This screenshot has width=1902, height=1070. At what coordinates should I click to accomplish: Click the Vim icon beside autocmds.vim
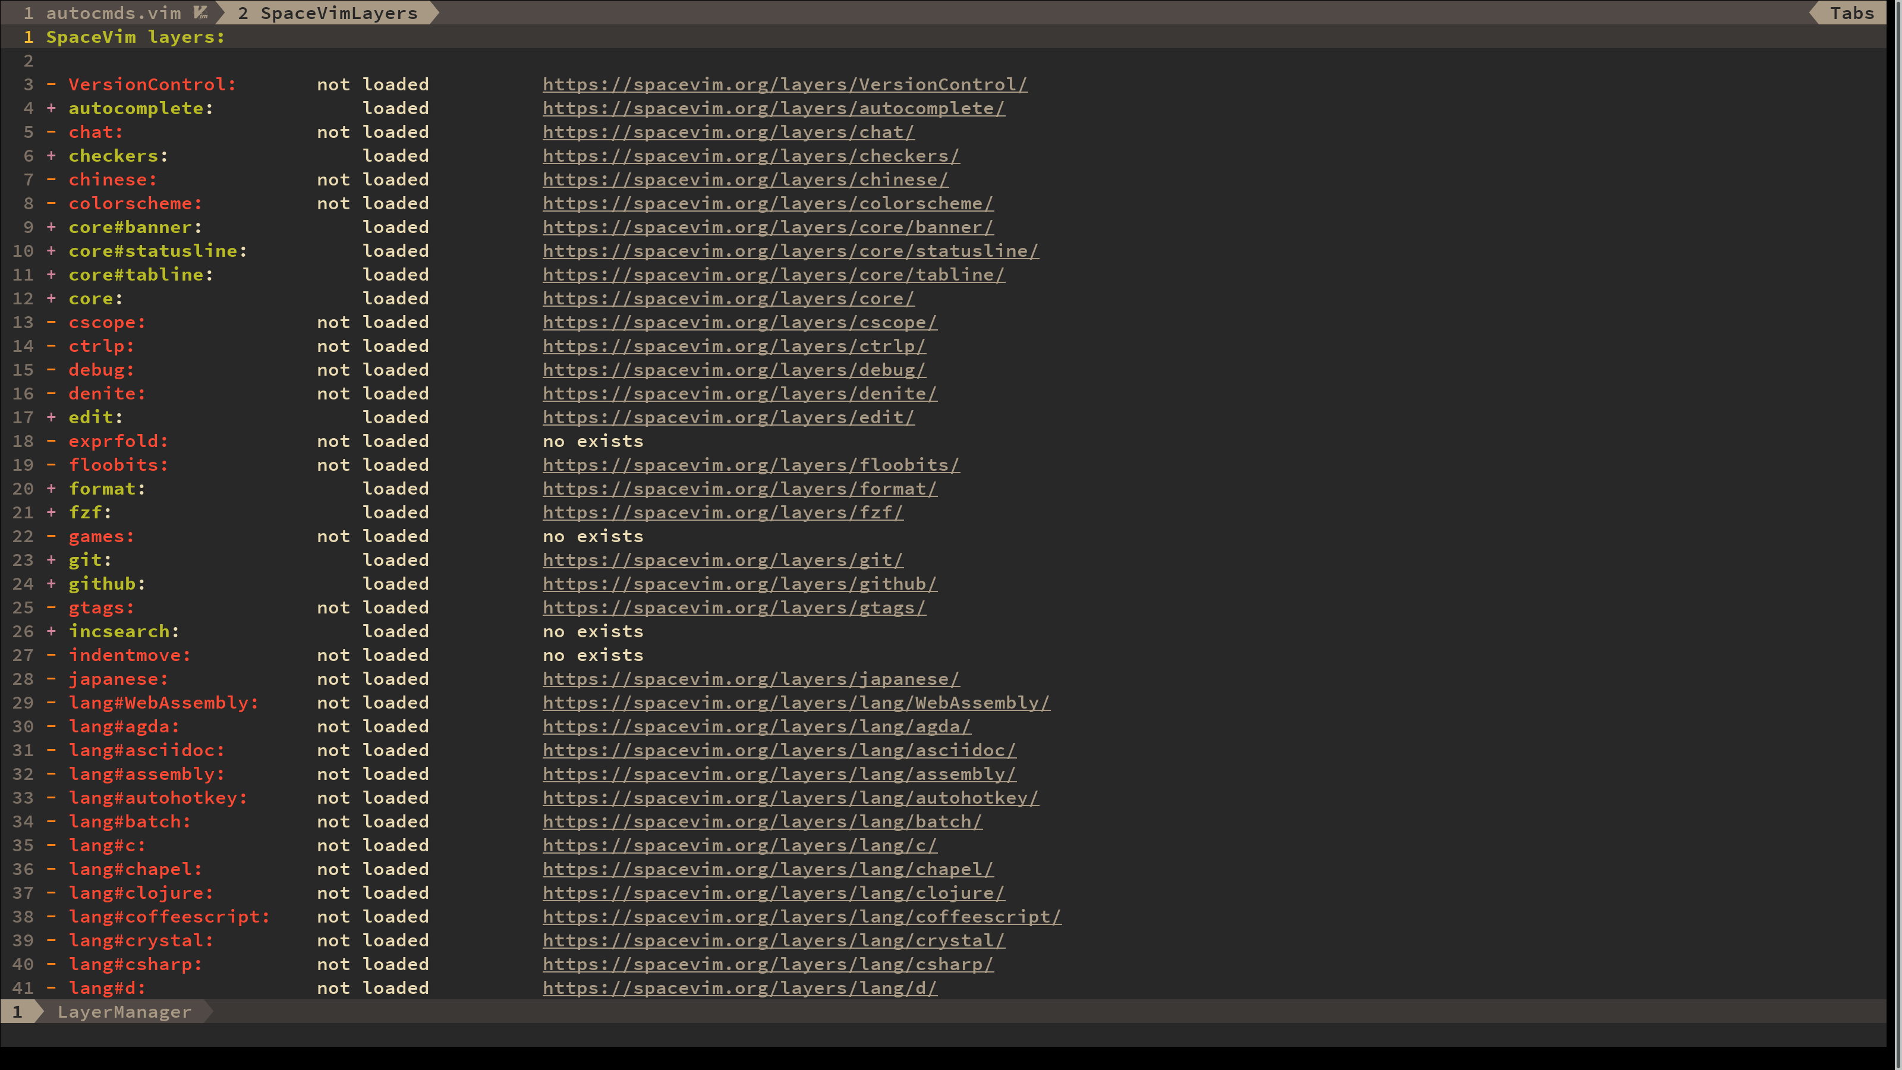point(201,12)
